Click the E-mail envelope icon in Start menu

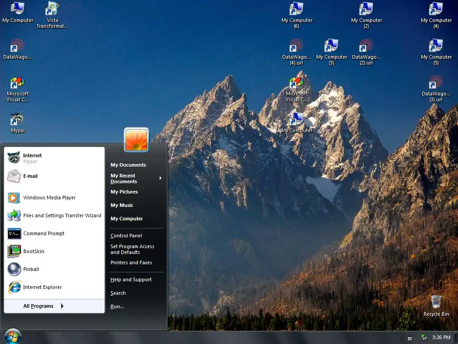tap(14, 176)
